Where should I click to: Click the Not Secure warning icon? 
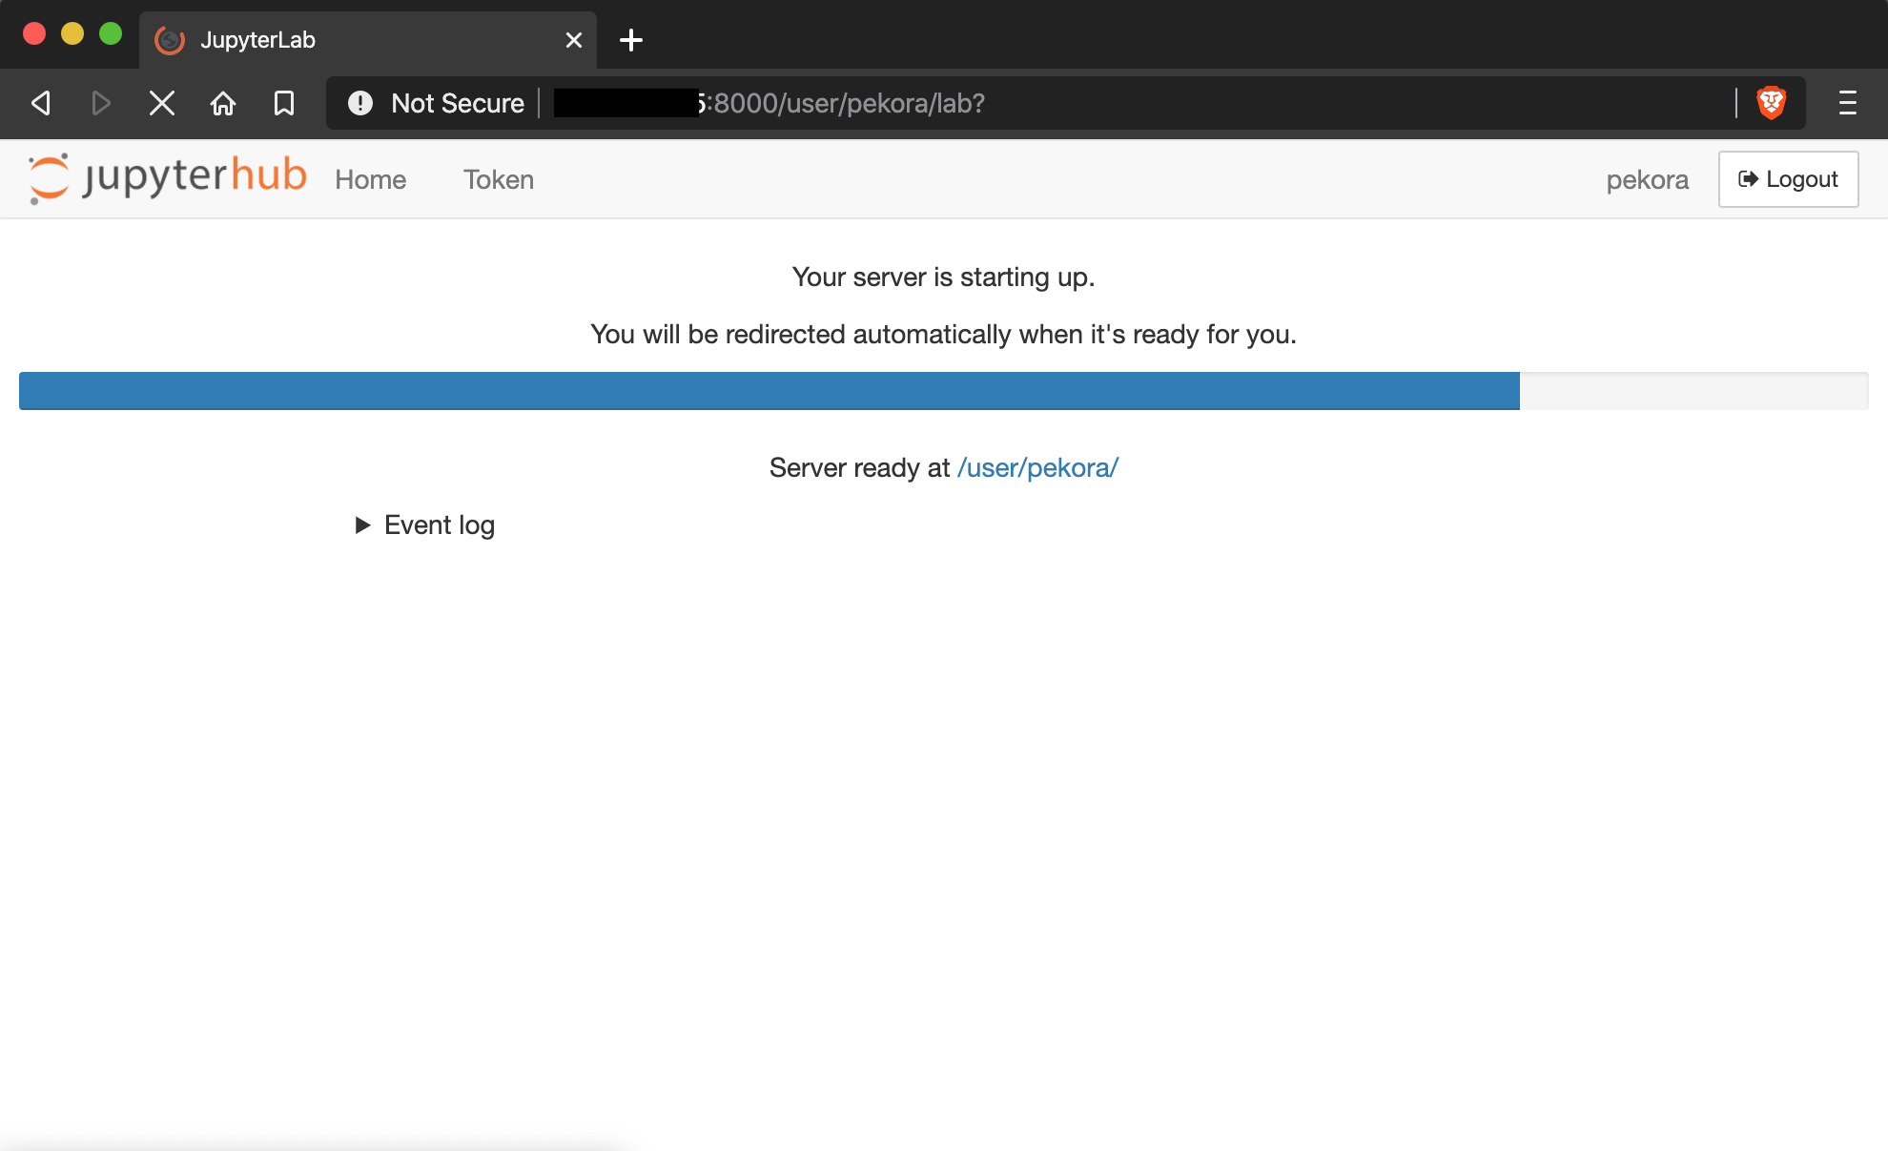tap(360, 103)
